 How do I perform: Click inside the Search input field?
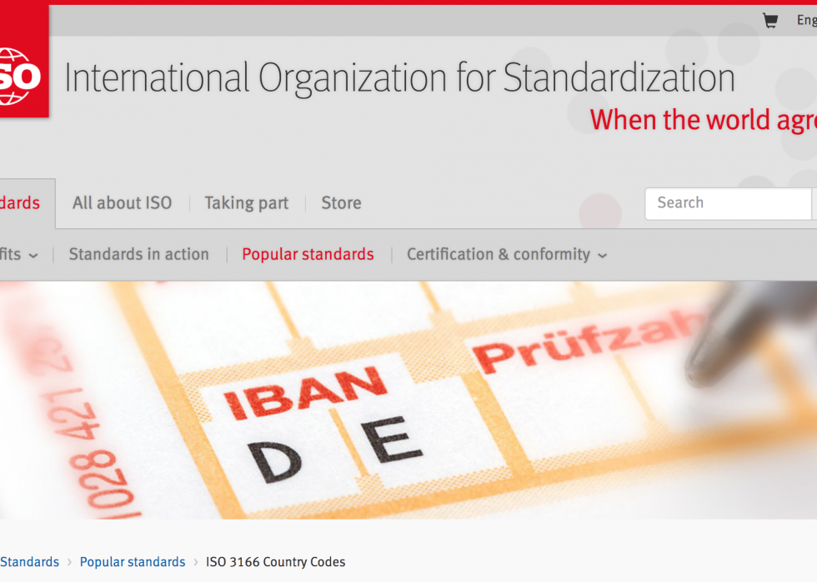[729, 203]
